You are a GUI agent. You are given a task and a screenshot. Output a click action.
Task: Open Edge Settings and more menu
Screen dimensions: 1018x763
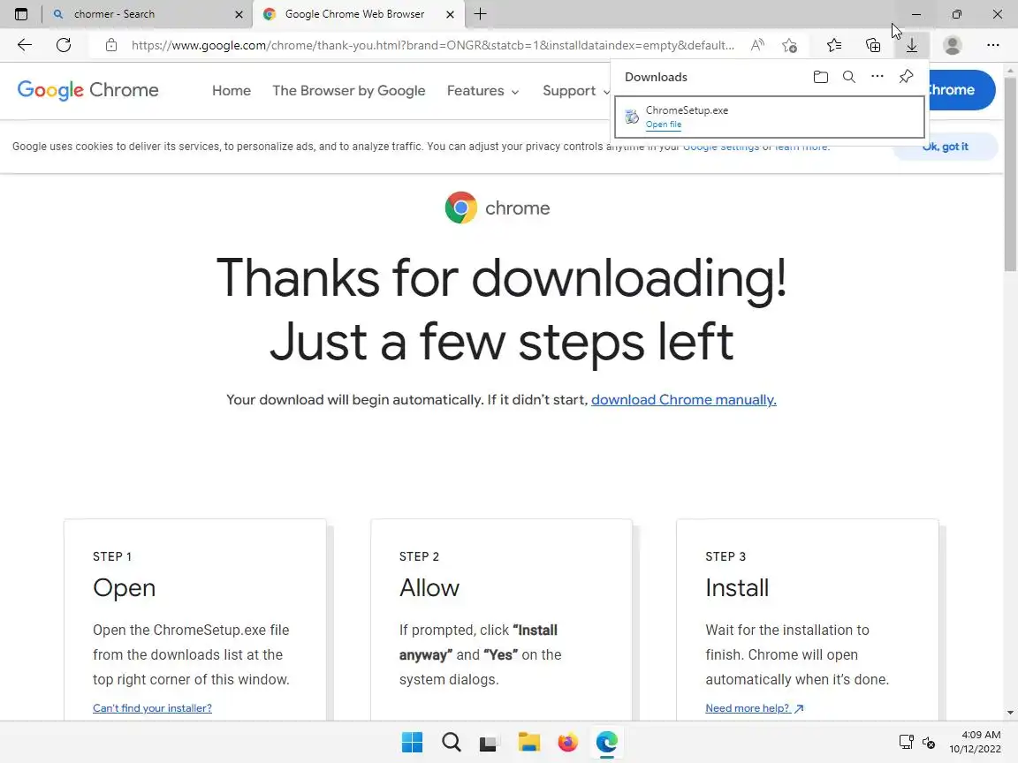point(992,45)
